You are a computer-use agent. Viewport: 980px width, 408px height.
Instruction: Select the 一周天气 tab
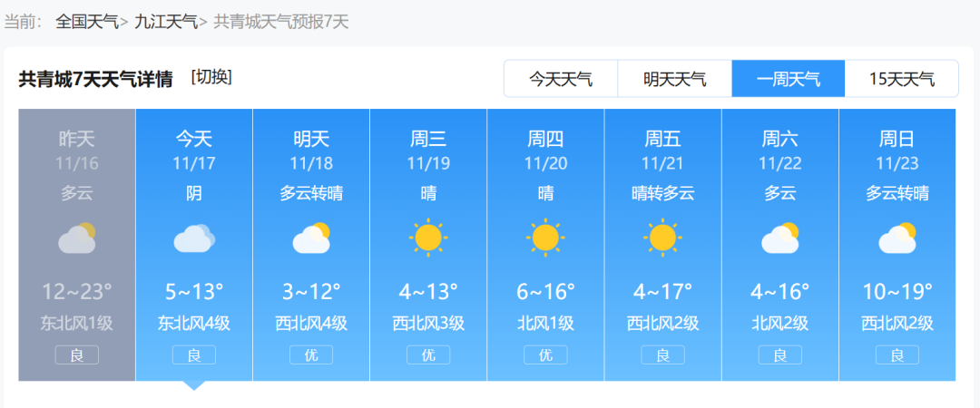click(788, 79)
